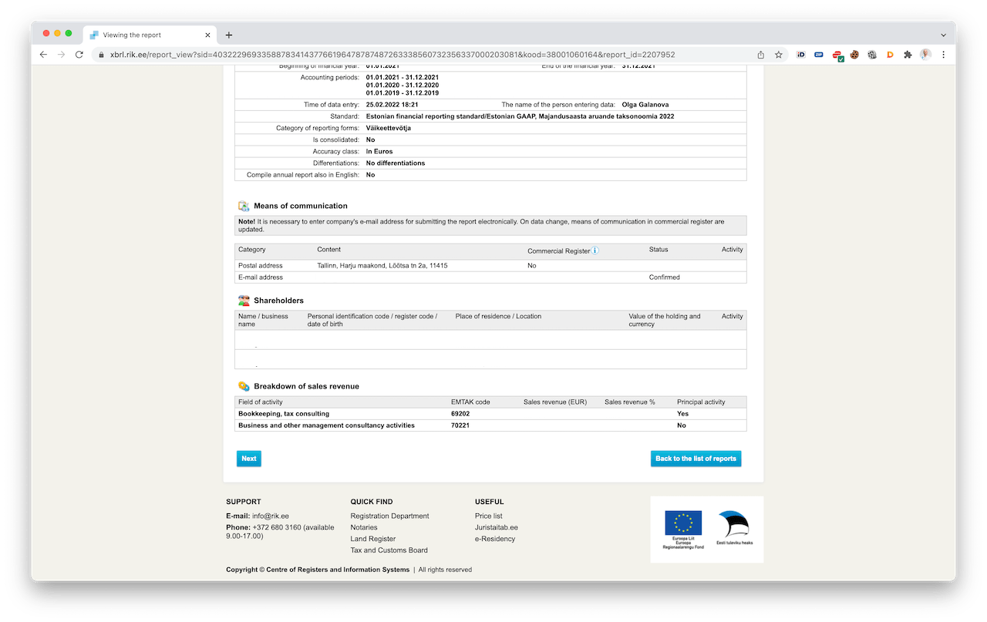987x622 pixels.
Task: Click the Commercial Register info icon
Action: point(595,250)
